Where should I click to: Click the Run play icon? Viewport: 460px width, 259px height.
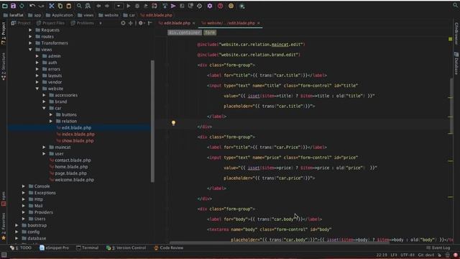point(129,6)
